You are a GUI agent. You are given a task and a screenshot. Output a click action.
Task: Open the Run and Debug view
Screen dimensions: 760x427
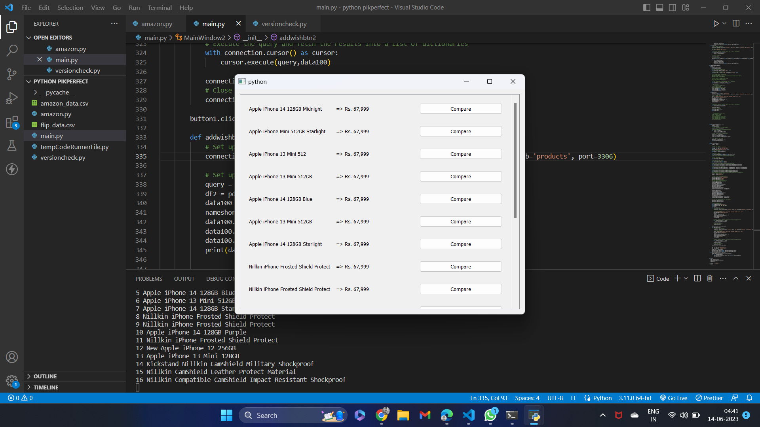pyautogui.click(x=12, y=98)
